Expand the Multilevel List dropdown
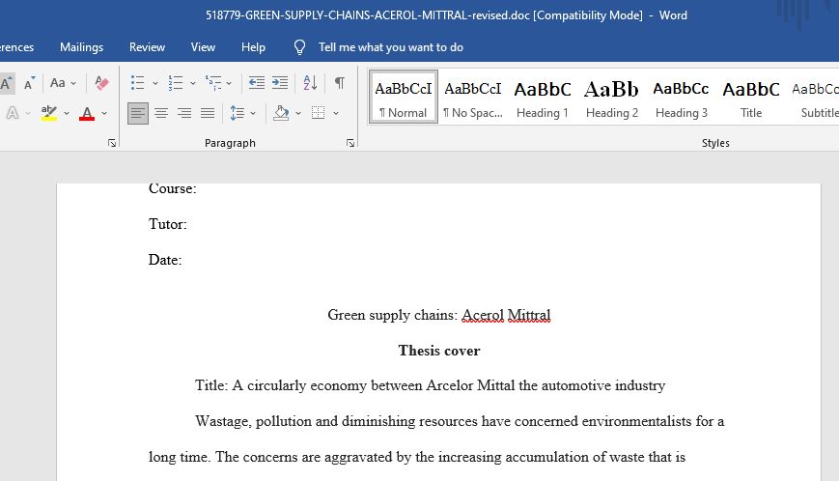839x481 pixels. pyautogui.click(x=229, y=83)
